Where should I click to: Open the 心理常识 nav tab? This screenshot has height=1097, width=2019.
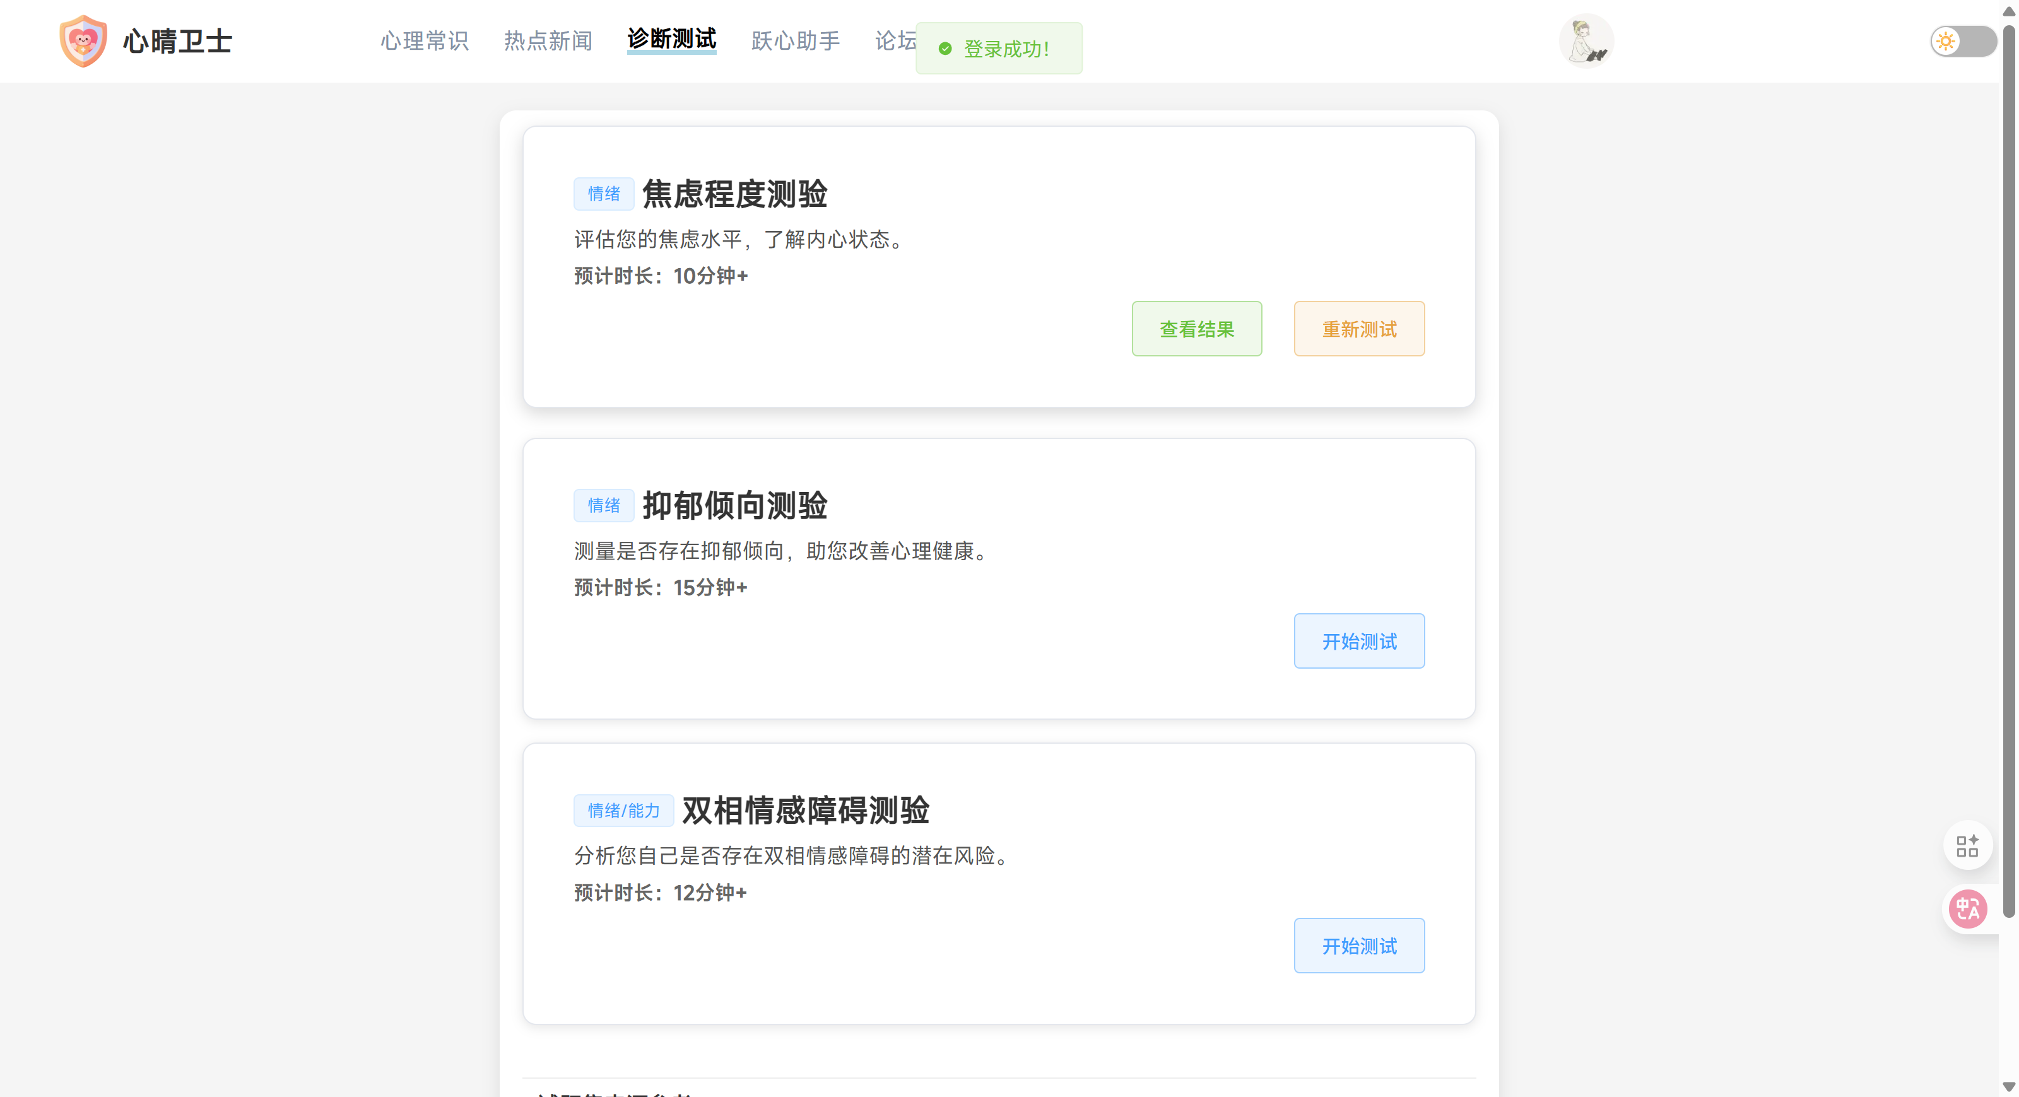[424, 41]
